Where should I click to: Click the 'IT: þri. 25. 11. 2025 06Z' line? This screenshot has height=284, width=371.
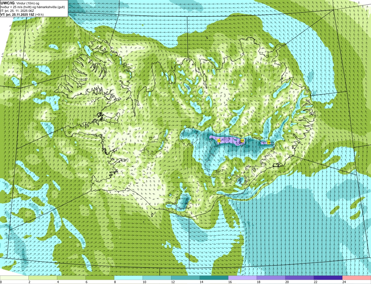[x=17, y=11]
